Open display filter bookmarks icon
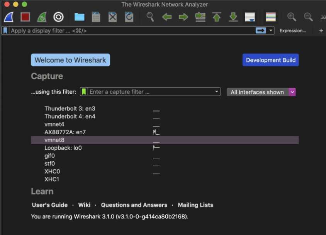Image resolution: width=326 pixels, height=235 pixels. click(x=5, y=31)
